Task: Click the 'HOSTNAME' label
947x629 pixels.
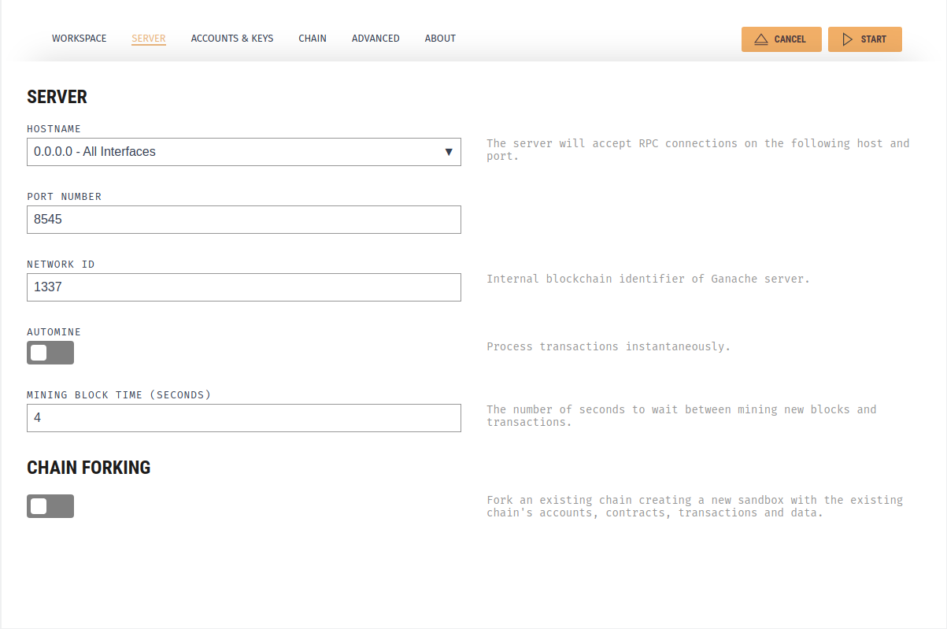Action: [x=54, y=129]
